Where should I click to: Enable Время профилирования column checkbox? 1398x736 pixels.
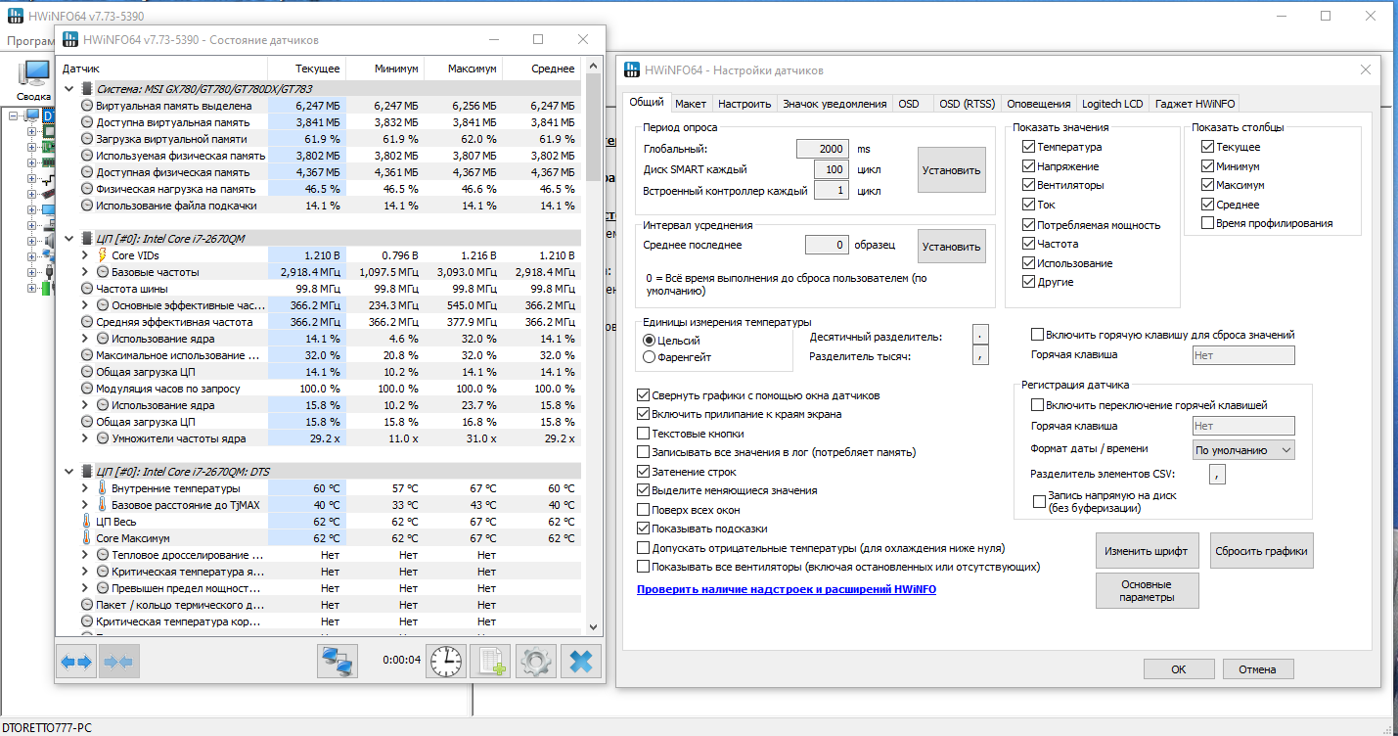tap(1208, 223)
